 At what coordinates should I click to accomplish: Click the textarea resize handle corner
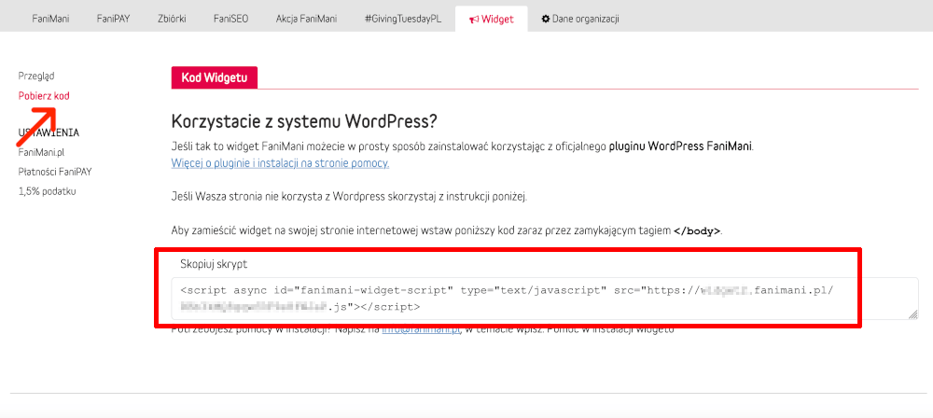point(913,315)
